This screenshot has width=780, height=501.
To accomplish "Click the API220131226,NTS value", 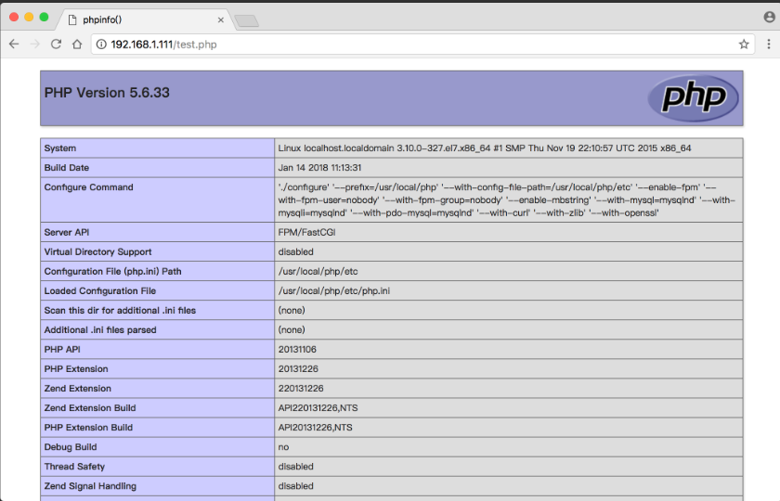I will [x=318, y=407].
